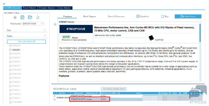
Task: Remove the Package column
Action: (169, 93)
